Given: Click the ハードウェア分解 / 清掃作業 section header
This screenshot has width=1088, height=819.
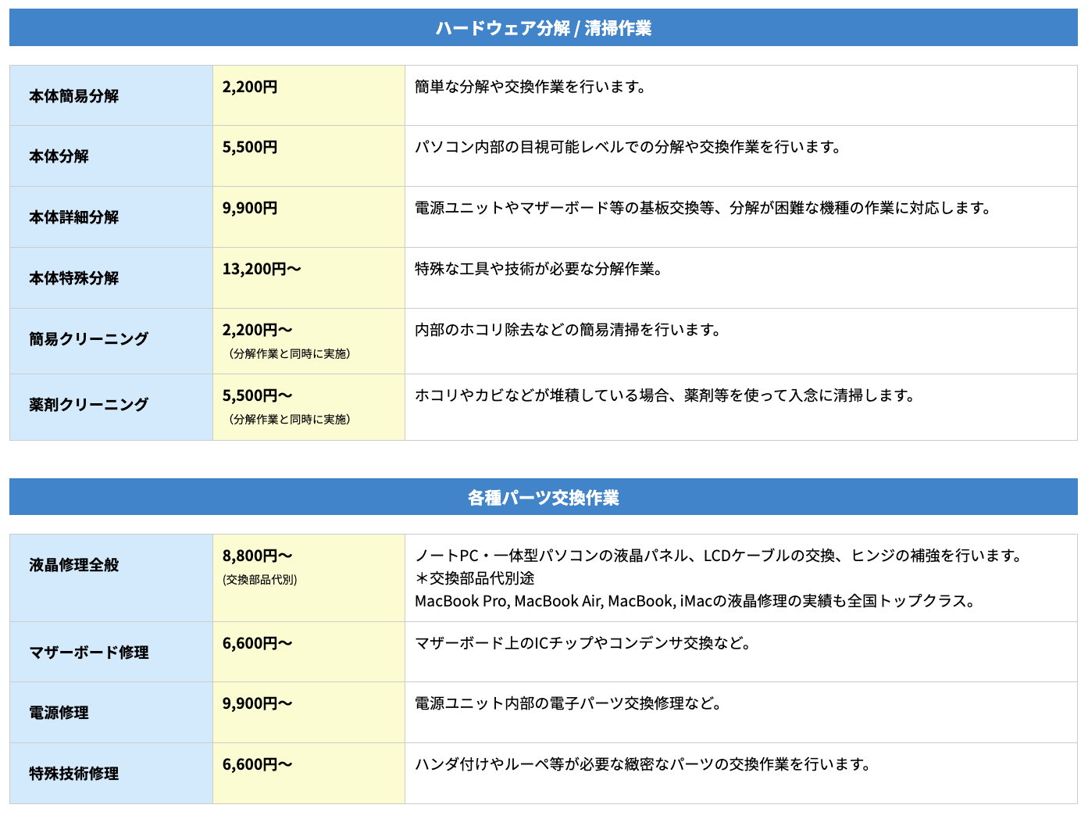Looking at the screenshot, I should [544, 28].
